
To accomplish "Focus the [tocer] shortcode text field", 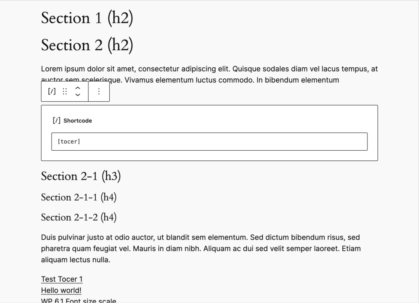I will [x=209, y=141].
